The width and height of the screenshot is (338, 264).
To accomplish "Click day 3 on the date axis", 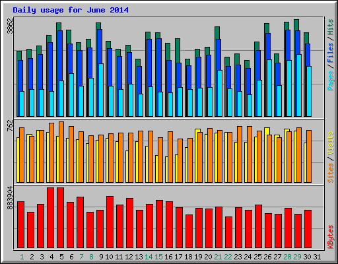I will click(42, 257).
